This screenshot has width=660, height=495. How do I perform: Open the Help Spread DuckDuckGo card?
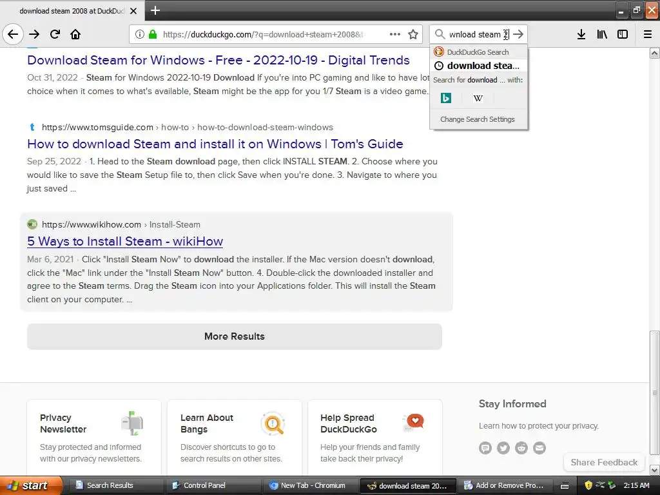(375, 438)
